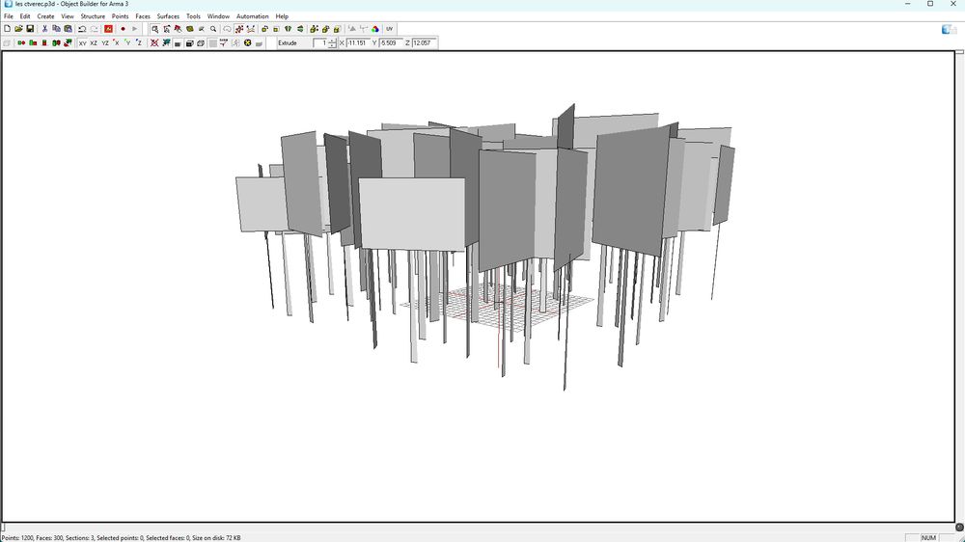Open the Points menu

(120, 16)
